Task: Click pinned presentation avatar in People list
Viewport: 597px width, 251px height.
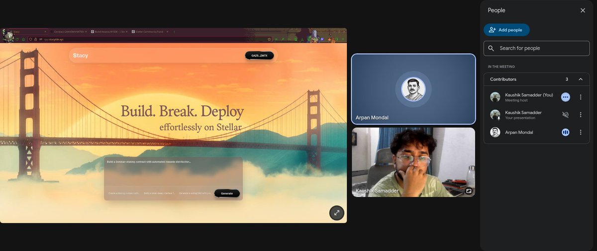Action: click(495, 115)
